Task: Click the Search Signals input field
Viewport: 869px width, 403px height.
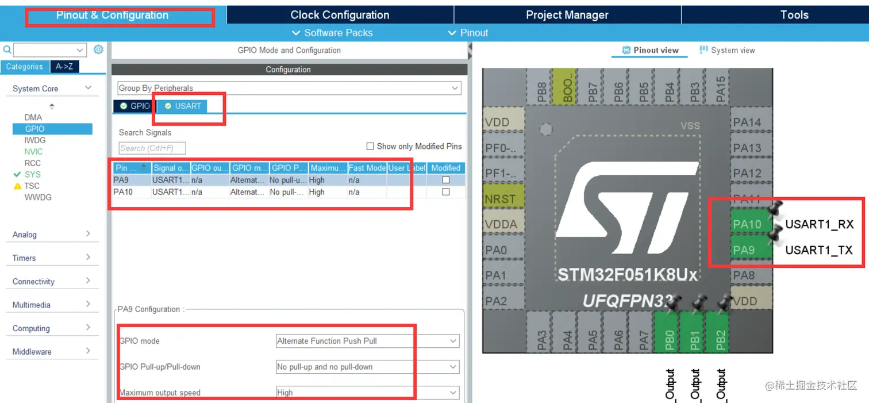Action: [152, 148]
